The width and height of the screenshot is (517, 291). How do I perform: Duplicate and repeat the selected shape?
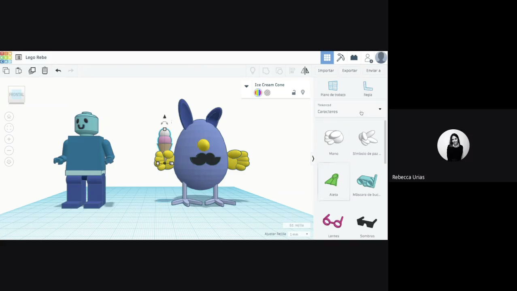click(32, 71)
